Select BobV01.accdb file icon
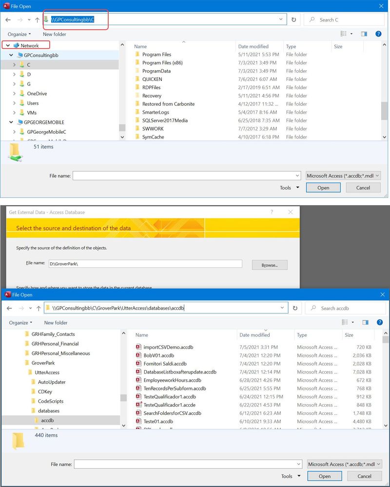The width and height of the screenshot is (390, 487). [138, 355]
